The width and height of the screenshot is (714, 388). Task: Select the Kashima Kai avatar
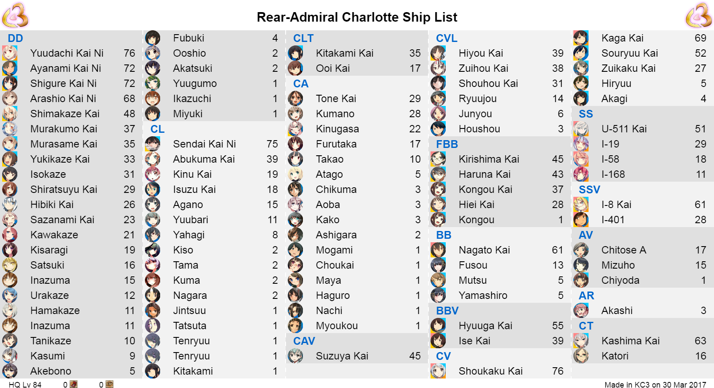(581, 341)
